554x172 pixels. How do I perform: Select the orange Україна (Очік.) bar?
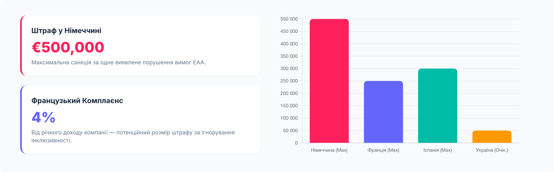[x=492, y=137]
